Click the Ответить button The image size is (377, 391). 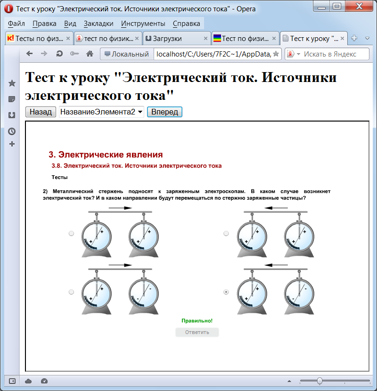click(197, 332)
